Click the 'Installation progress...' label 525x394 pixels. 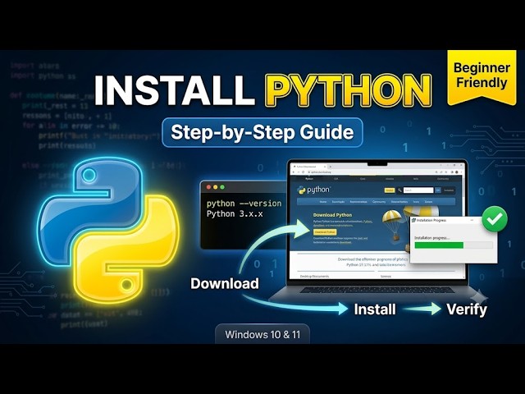click(x=431, y=238)
